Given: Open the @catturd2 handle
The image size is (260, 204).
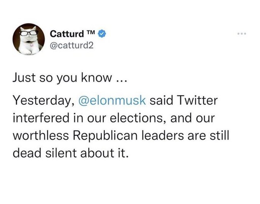Looking at the screenshot, I should tap(68, 46).
